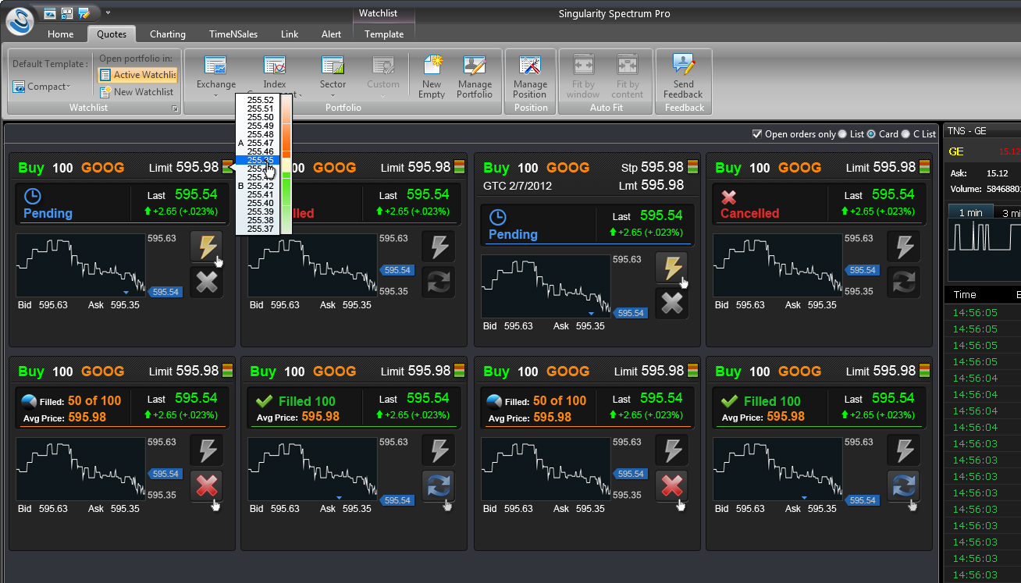Choose New Watchlist for opening portfolios
The height and width of the screenshot is (583, 1021).
137,91
